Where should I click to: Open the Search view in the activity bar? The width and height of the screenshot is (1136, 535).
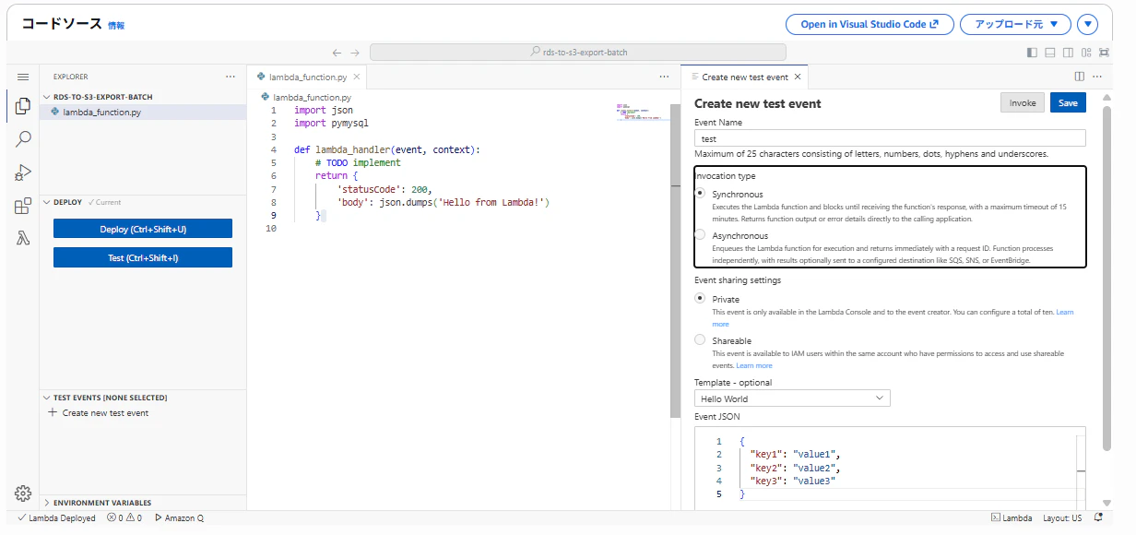click(23, 139)
